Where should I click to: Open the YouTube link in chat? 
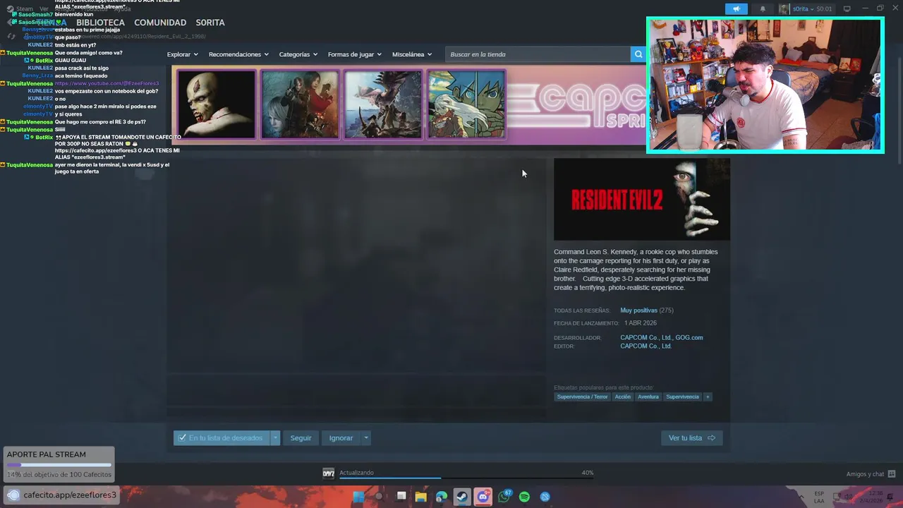[107, 83]
